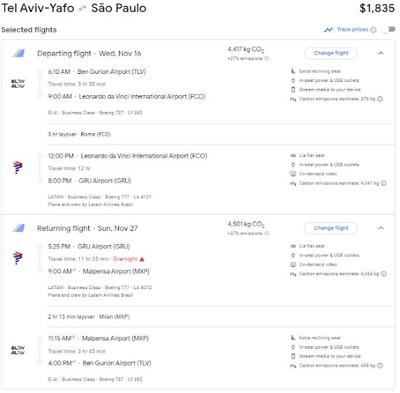Show info for 4,041 kg carbon estimate
400x393 pixels.
coord(384,183)
